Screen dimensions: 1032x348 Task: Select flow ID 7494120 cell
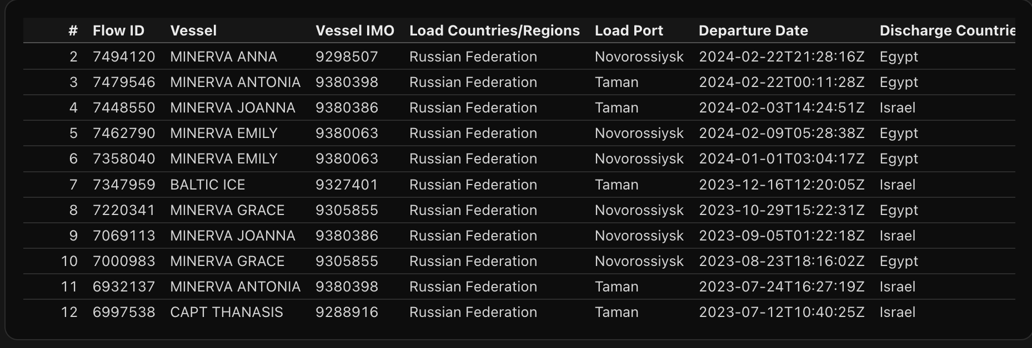pyautogui.click(x=124, y=57)
